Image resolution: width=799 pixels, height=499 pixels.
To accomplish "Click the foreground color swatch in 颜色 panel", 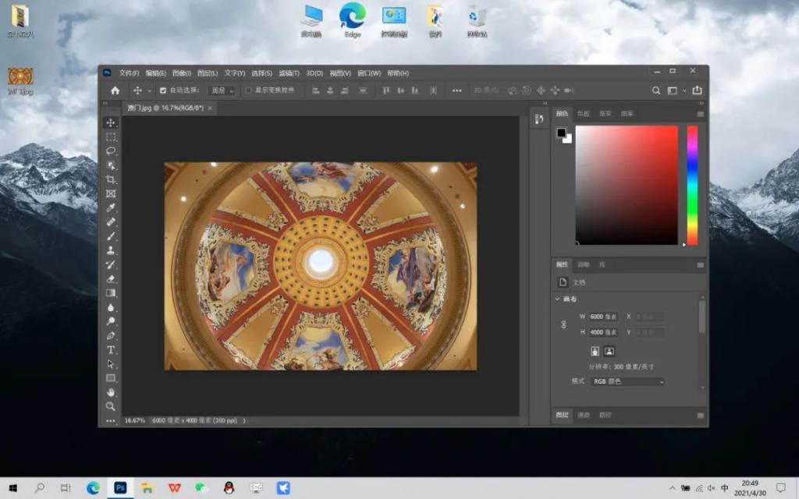I will [561, 133].
